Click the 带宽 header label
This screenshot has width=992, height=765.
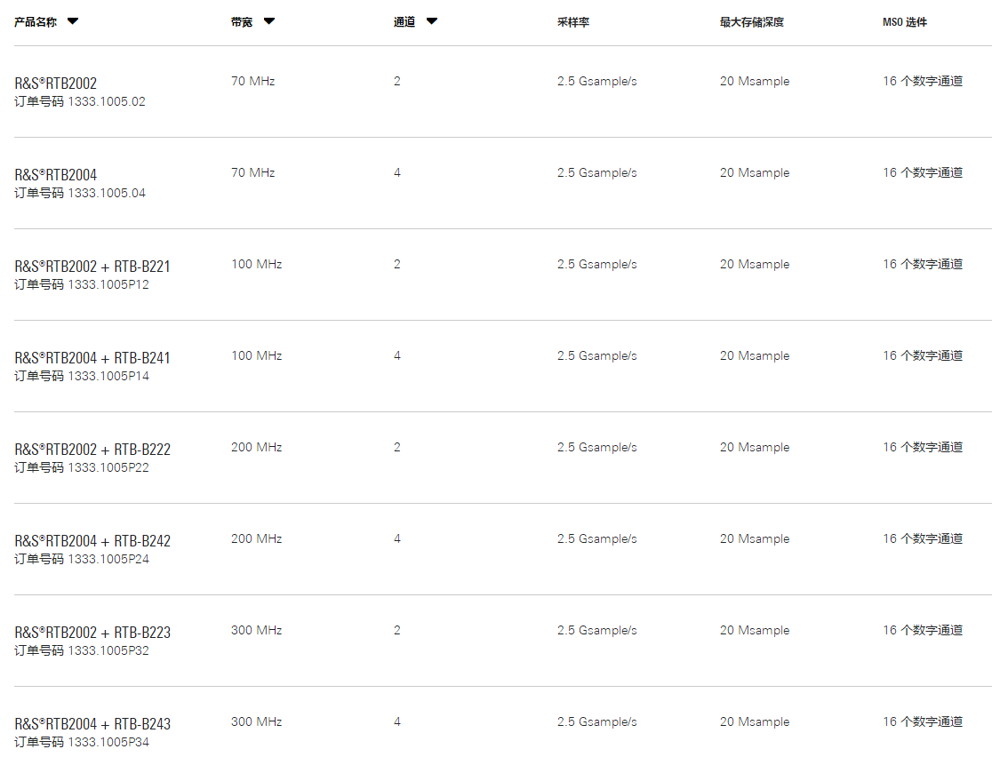point(242,22)
